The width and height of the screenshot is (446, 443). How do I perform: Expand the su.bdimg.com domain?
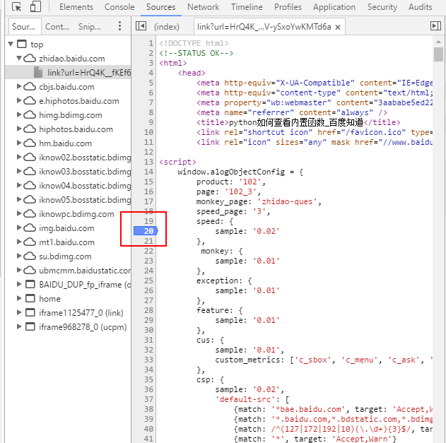19,256
